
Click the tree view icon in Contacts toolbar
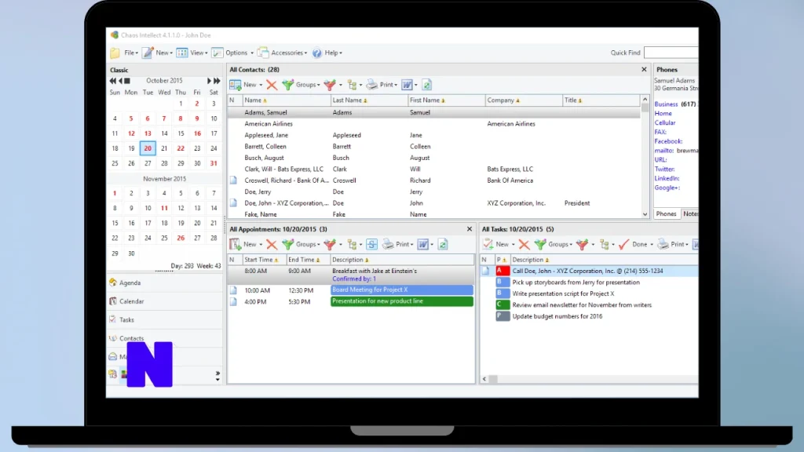352,85
